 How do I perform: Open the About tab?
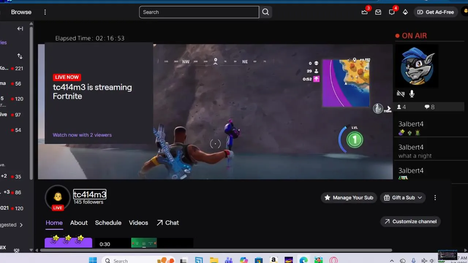(x=79, y=223)
